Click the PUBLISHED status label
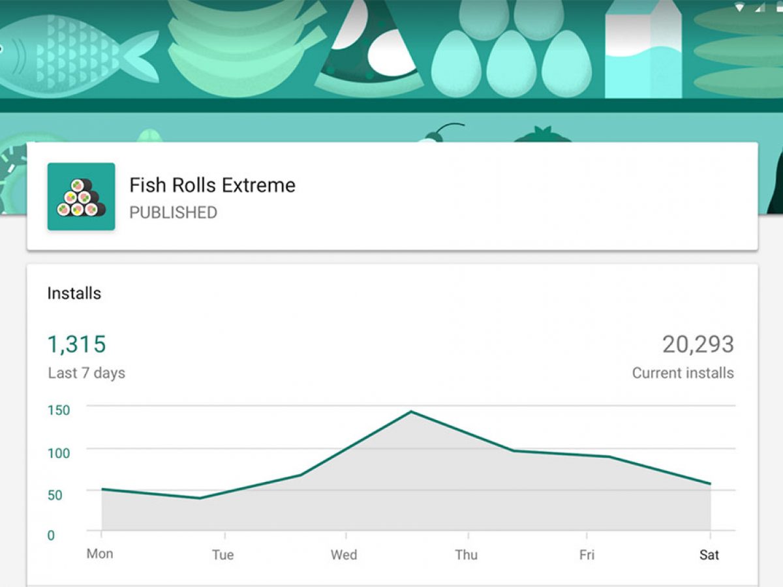This screenshot has width=783, height=587. [x=173, y=213]
